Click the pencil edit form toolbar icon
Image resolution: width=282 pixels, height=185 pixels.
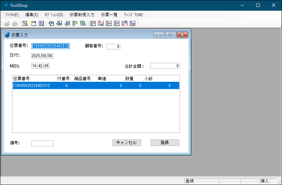coord(25,23)
